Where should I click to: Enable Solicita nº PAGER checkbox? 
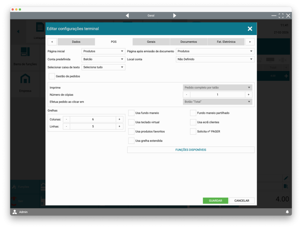[x=193, y=131]
